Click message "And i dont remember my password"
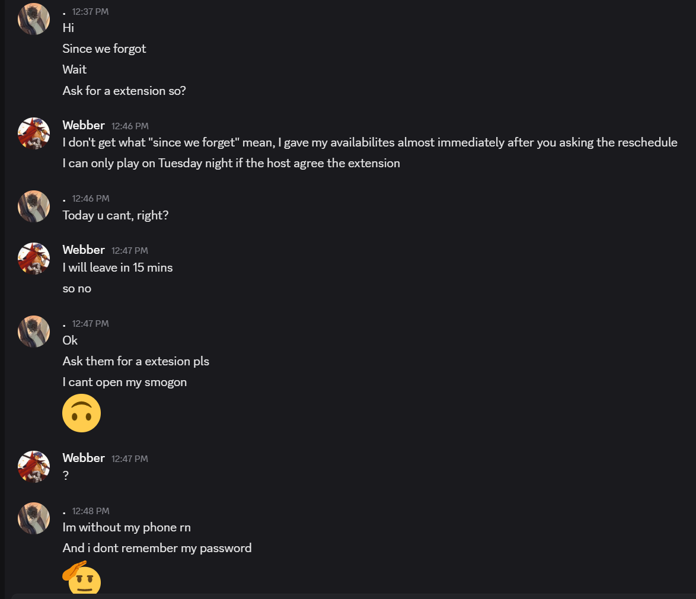 pos(157,548)
